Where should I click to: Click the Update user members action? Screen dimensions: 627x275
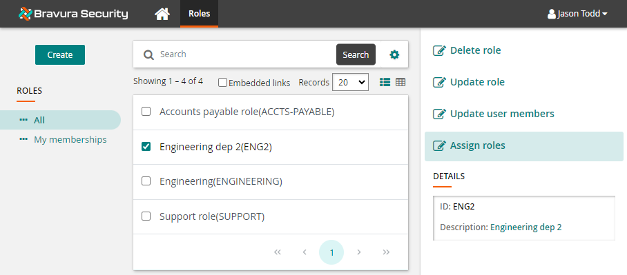[502, 113]
